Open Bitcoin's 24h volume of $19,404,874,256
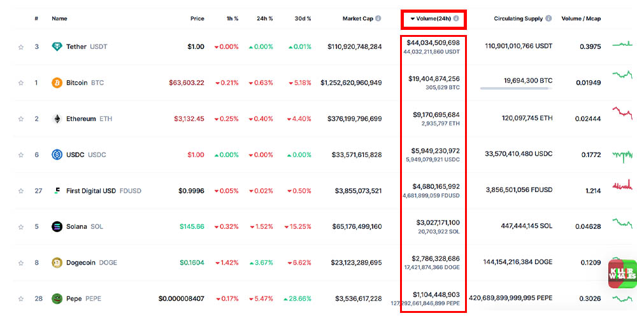The image size is (637, 318). [x=434, y=79]
